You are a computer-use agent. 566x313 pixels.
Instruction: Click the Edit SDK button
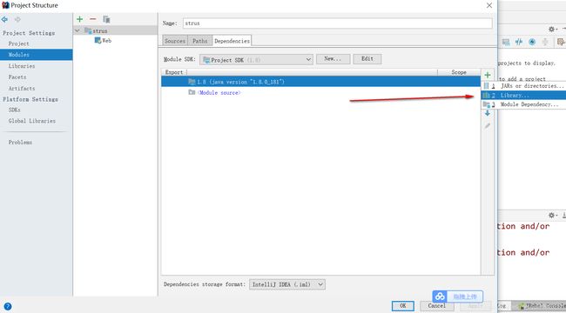(x=367, y=59)
